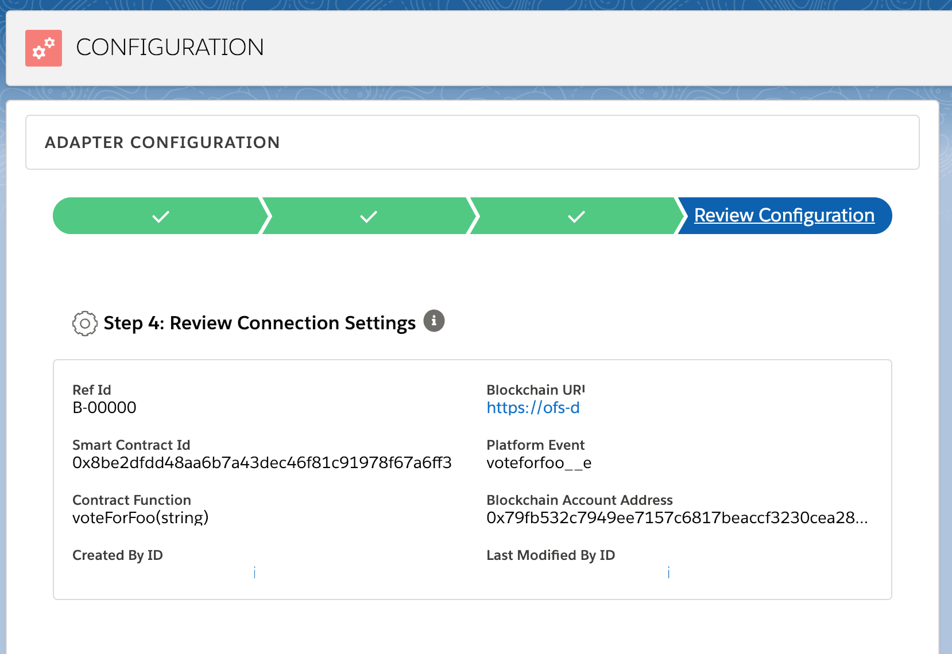The height and width of the screenshot is (654, 952).
Task: Select the Smart Contract Id value text
Action: (262, 463)
